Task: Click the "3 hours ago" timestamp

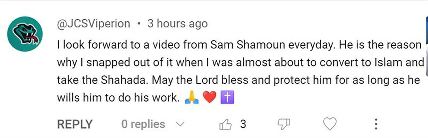Action: click(x=177, y=24)
